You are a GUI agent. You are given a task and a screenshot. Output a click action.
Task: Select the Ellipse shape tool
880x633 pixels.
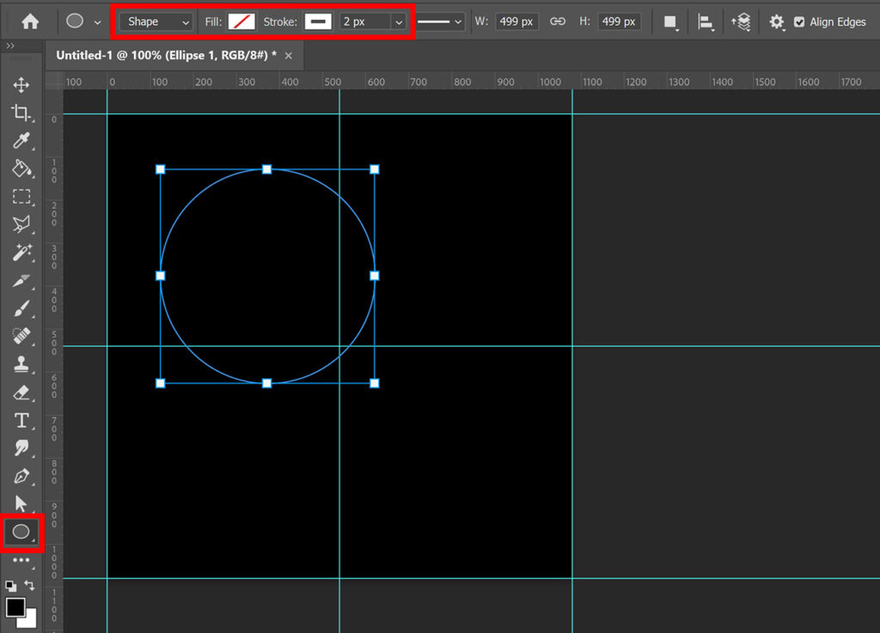[21, 532]
